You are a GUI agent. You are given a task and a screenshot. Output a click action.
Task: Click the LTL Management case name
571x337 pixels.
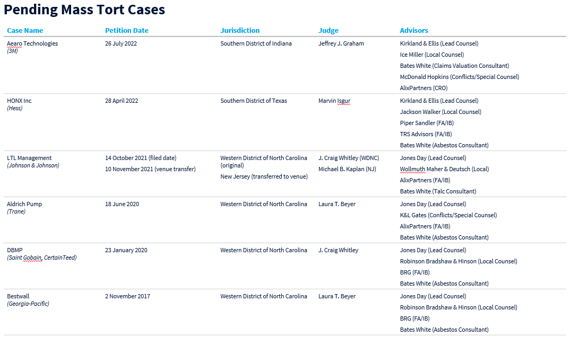pos(29,158)
